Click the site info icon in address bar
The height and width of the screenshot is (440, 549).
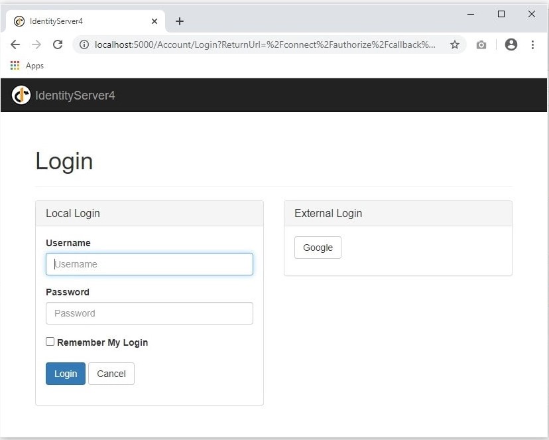(84, 44)
